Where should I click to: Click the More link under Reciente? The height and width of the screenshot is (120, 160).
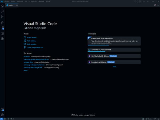(26, 70)
